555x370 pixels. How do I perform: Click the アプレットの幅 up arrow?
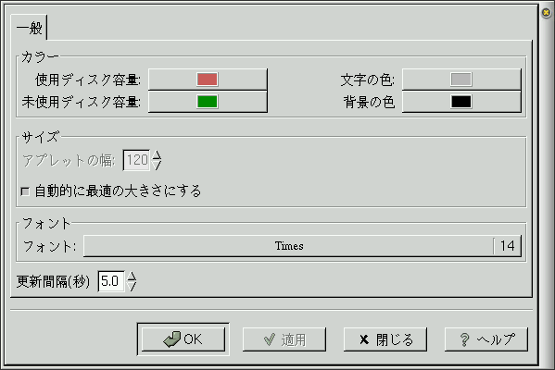(x=157, y=155)
